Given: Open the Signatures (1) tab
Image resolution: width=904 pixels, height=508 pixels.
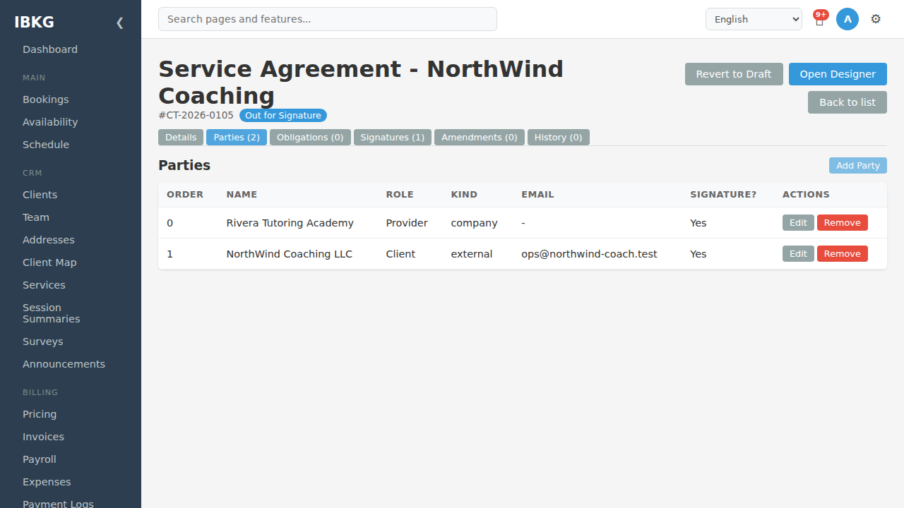Looking at the screenshot, I should (393, 138).
